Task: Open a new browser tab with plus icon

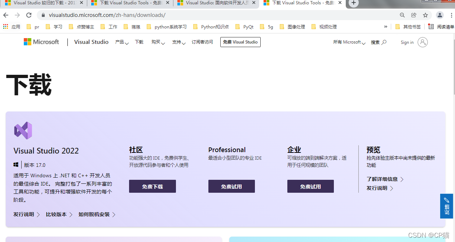Action: (354, 3)
